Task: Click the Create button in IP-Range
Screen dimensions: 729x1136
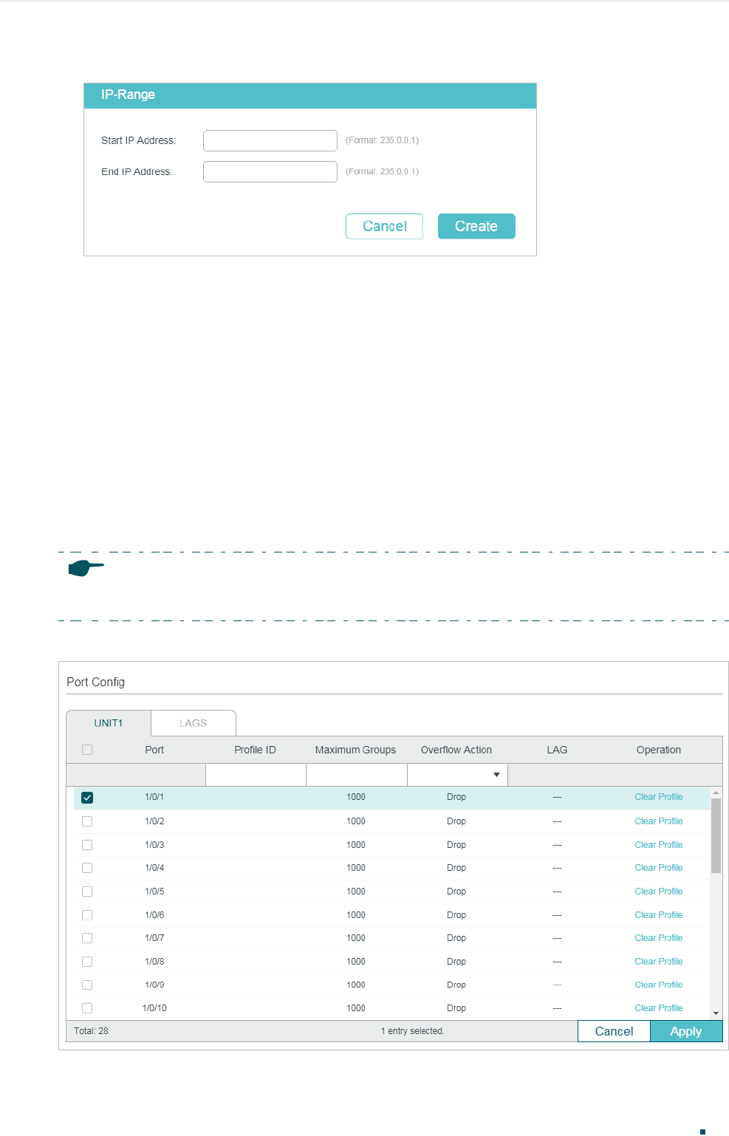Action: [476, 226]
